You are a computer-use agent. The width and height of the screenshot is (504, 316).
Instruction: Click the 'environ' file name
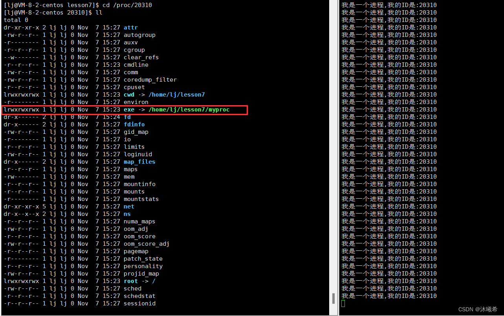pos(136,102)
